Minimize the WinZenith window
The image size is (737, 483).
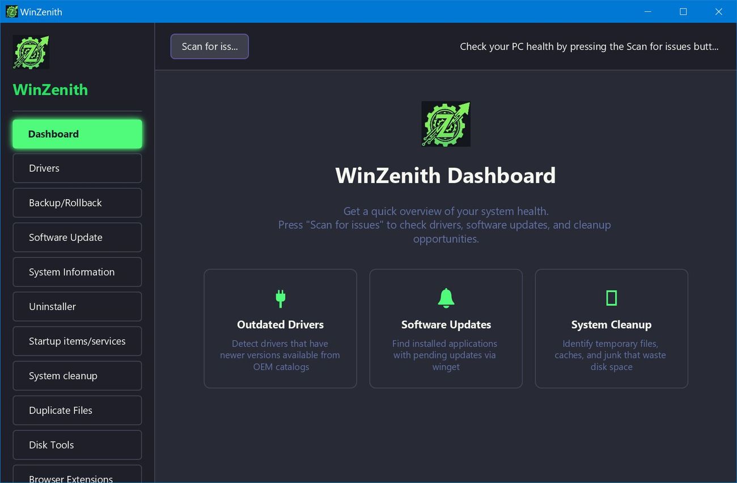(648, 11)
